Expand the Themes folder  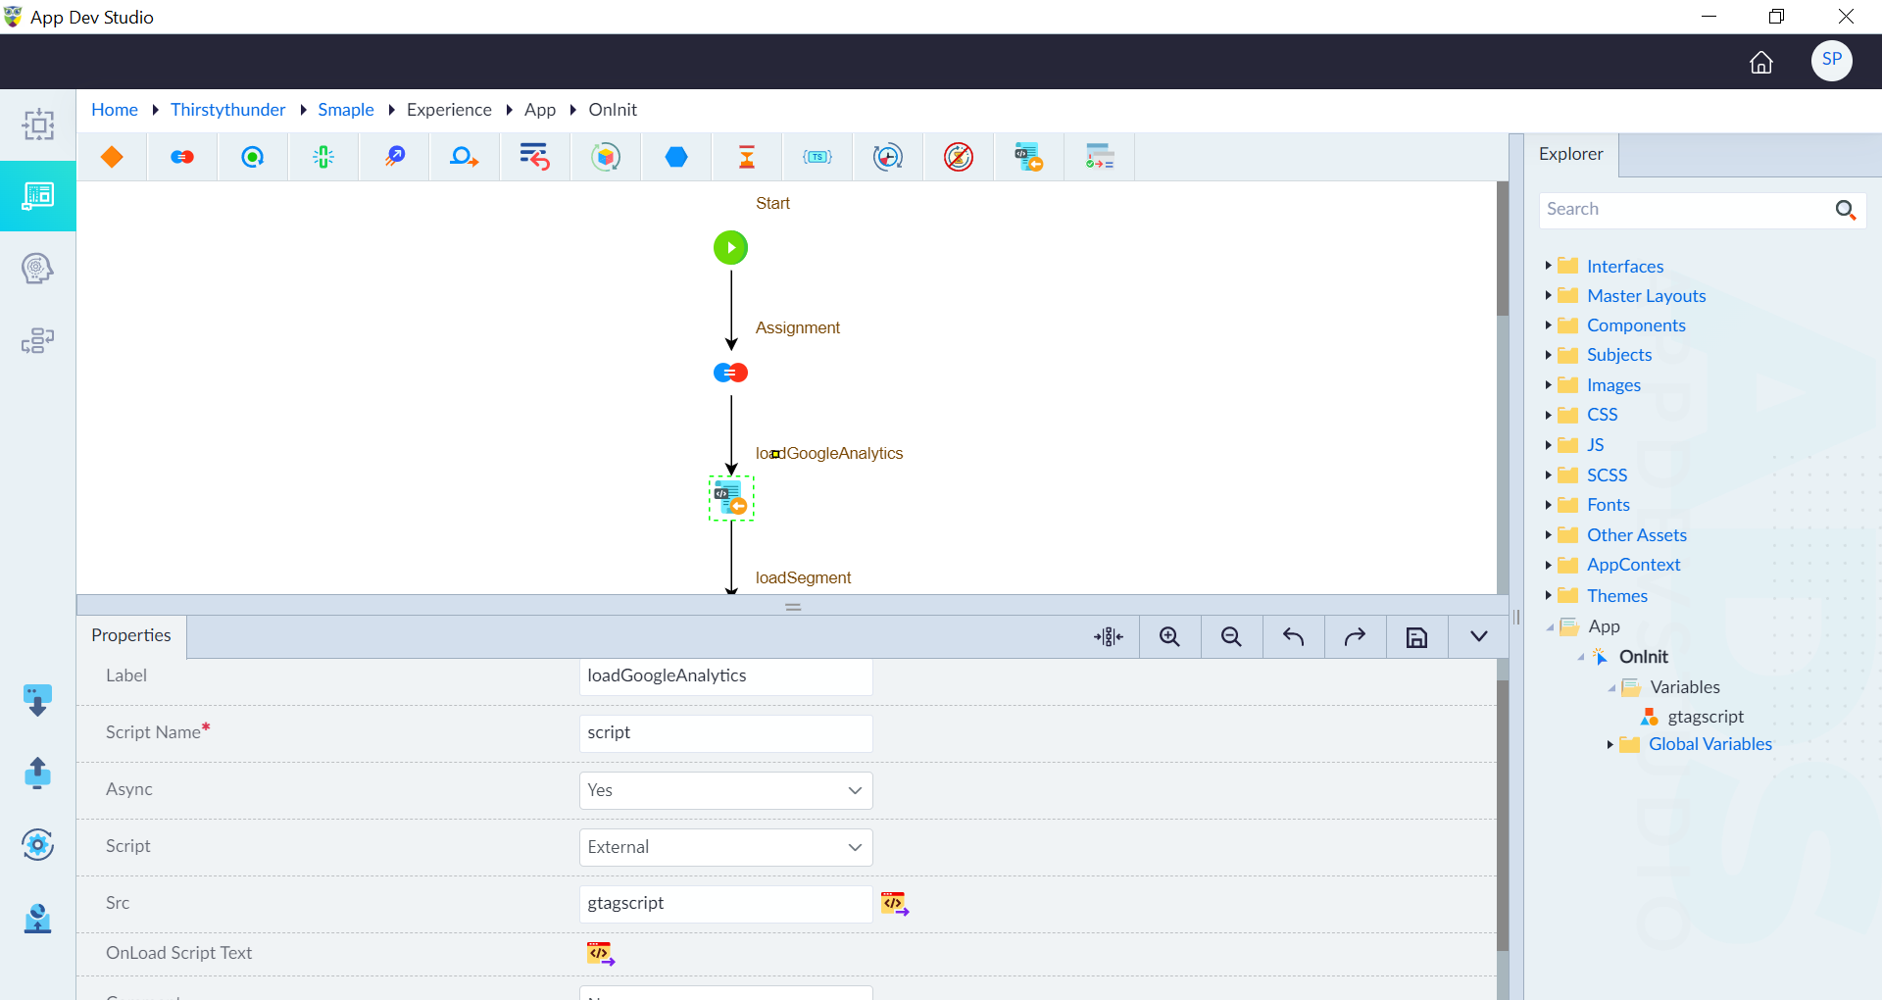click(x=1549, y=595)
